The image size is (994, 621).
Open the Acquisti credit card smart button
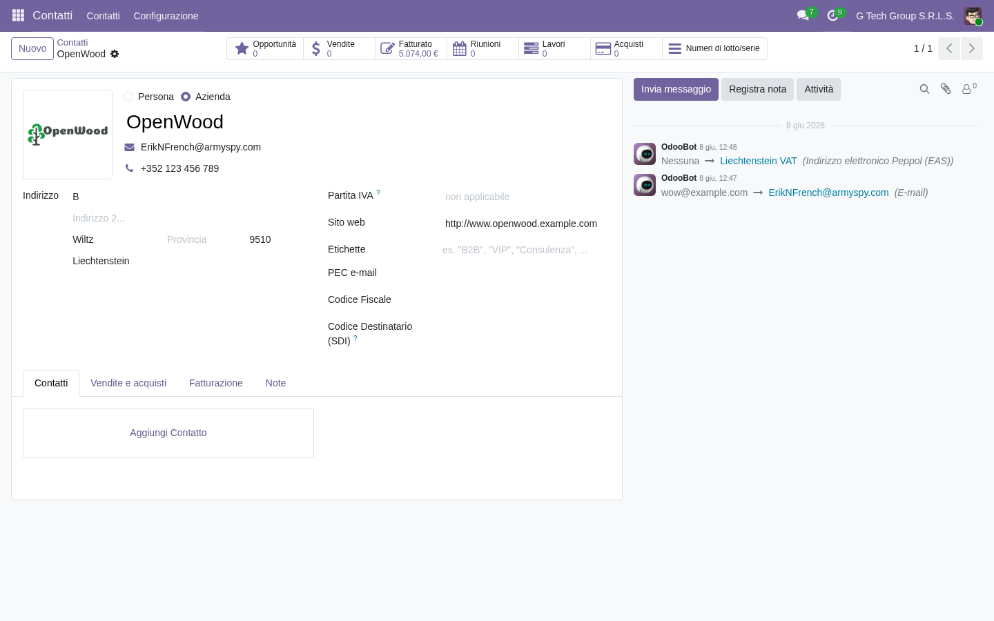[627, 48]
